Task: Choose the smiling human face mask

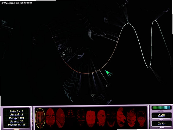Action: click(x=91, y=118)
